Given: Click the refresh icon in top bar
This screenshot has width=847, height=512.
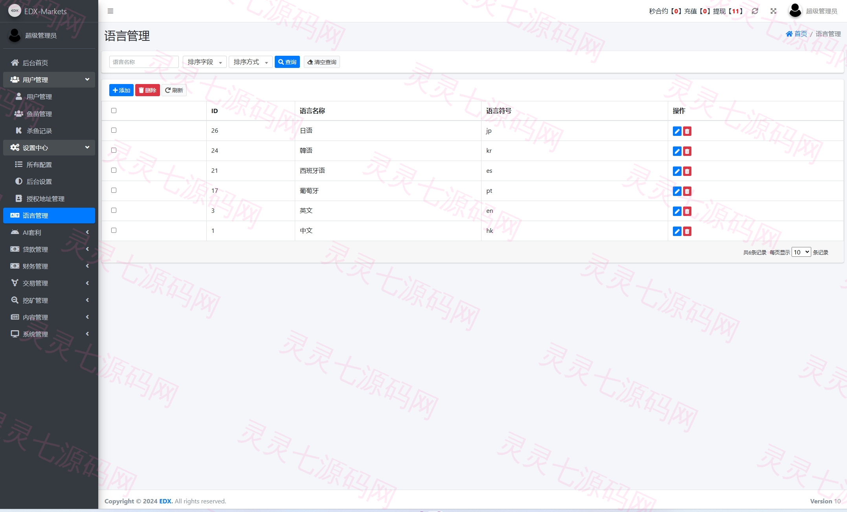Looking at the screenshot, I should pyautogui.click(x=755, y=11).
